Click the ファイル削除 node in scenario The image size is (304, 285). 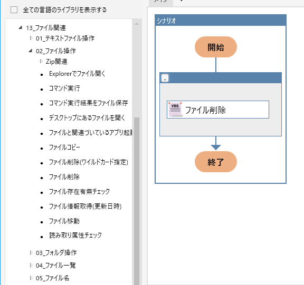pos(218,110)
